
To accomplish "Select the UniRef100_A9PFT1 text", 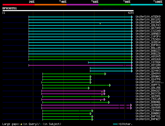I will 148,85.
